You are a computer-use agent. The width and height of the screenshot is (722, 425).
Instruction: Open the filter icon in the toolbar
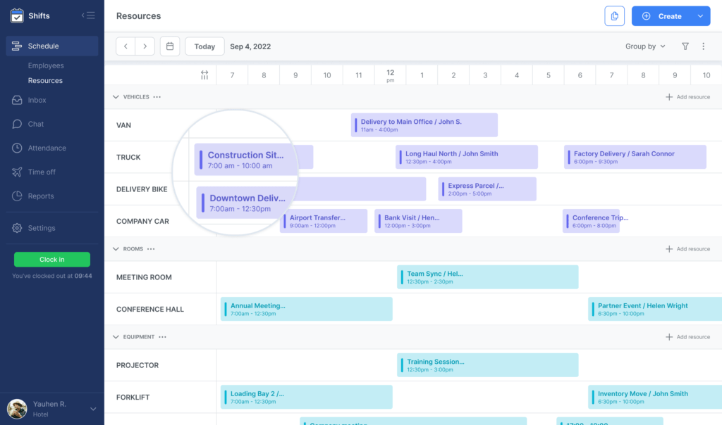pos(684,46)
